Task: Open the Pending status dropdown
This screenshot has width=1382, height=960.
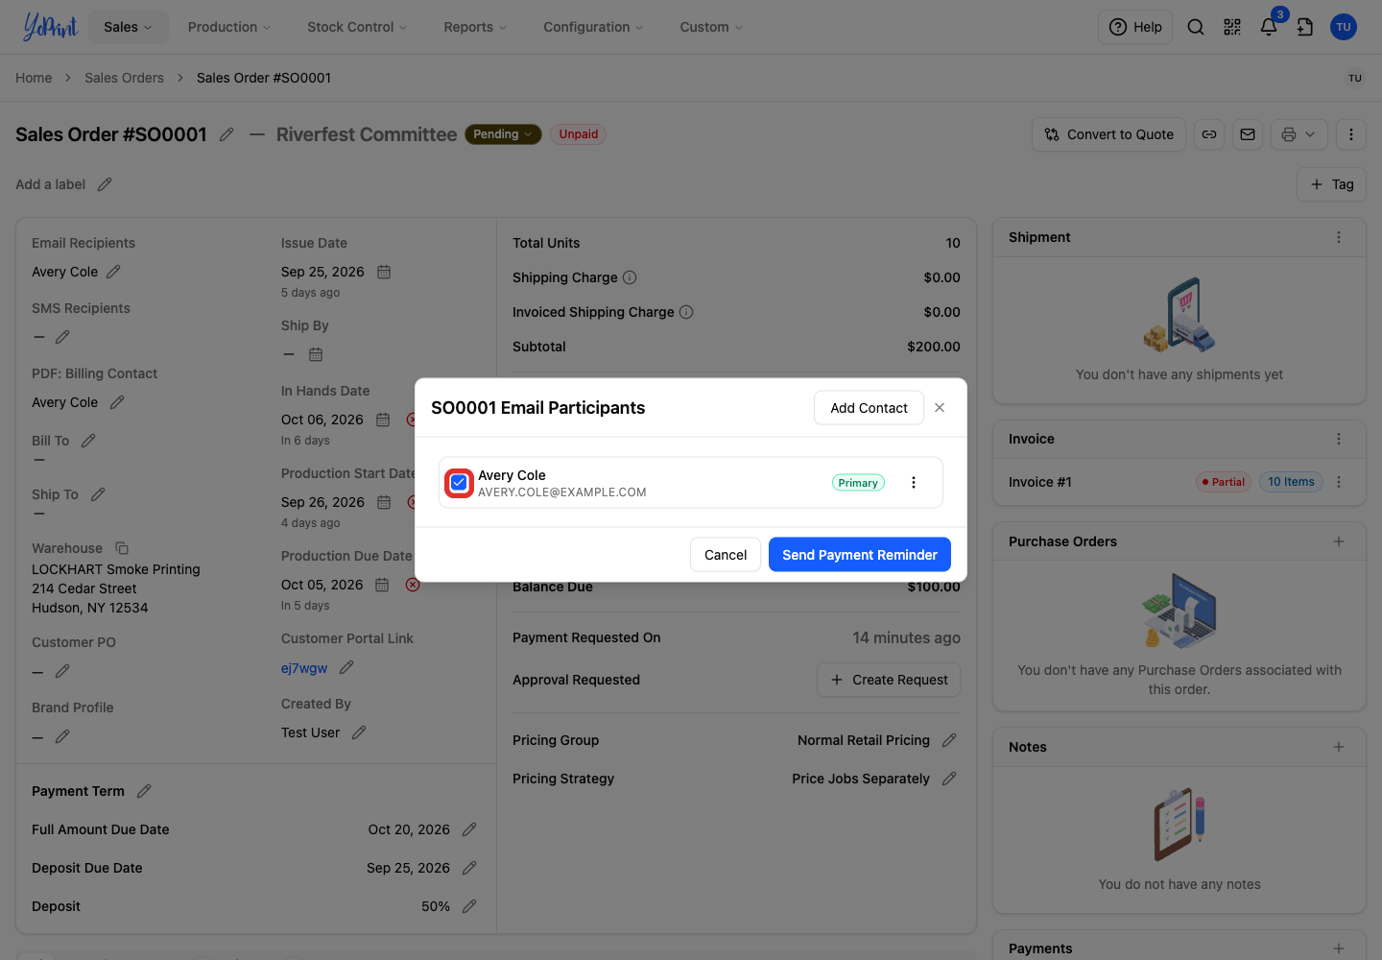Action: (x=503, y=134)
